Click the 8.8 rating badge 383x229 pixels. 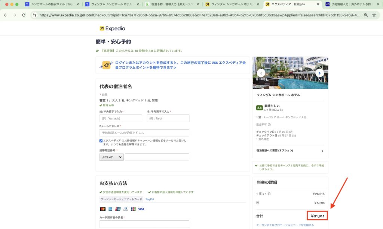click(260, 108)
